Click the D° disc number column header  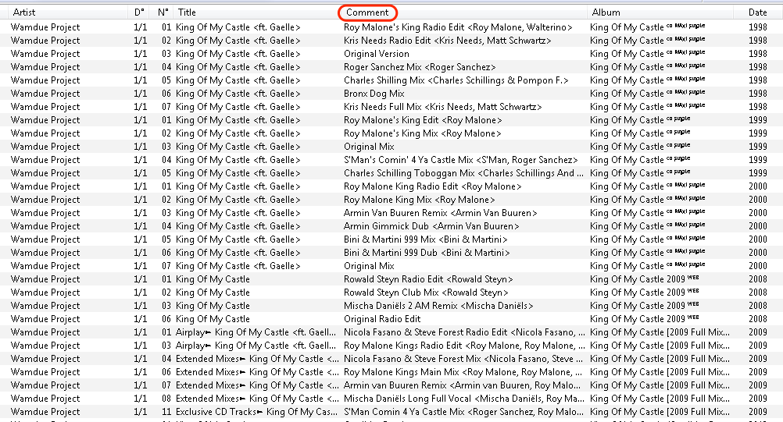coord(139,12)
